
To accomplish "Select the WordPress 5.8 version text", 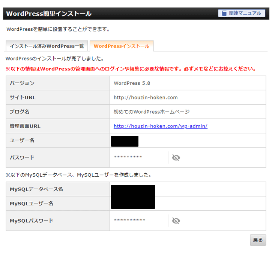I will point(132,83).
